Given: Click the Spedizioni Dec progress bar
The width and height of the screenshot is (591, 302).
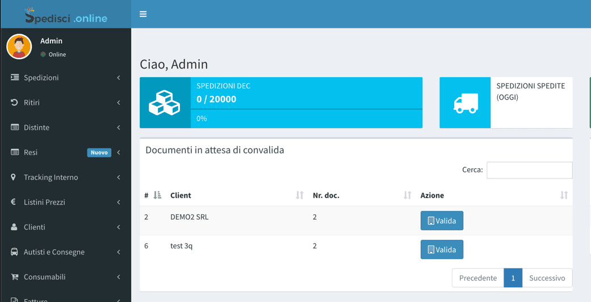Looking at the screenshot, I should pyautogui.click(x=307, y=109).
